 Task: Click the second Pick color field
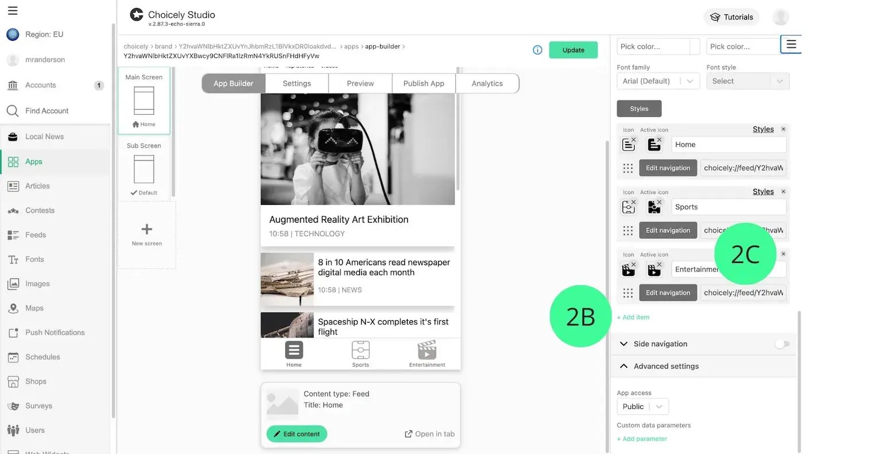[742, 46]
